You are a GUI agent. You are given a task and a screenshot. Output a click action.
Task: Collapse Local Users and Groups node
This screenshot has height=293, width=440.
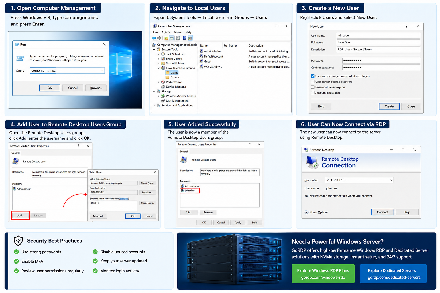point(158,68)
